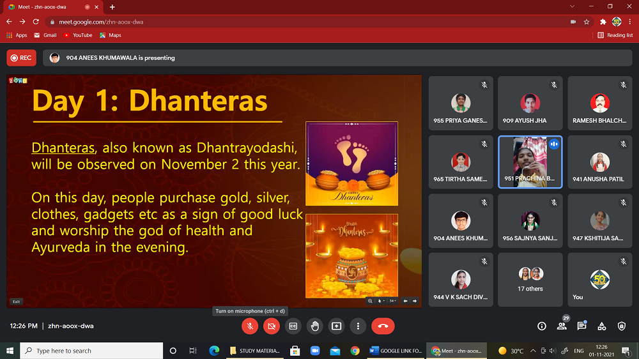Leave the call with red hangup button

coord(383,326)
